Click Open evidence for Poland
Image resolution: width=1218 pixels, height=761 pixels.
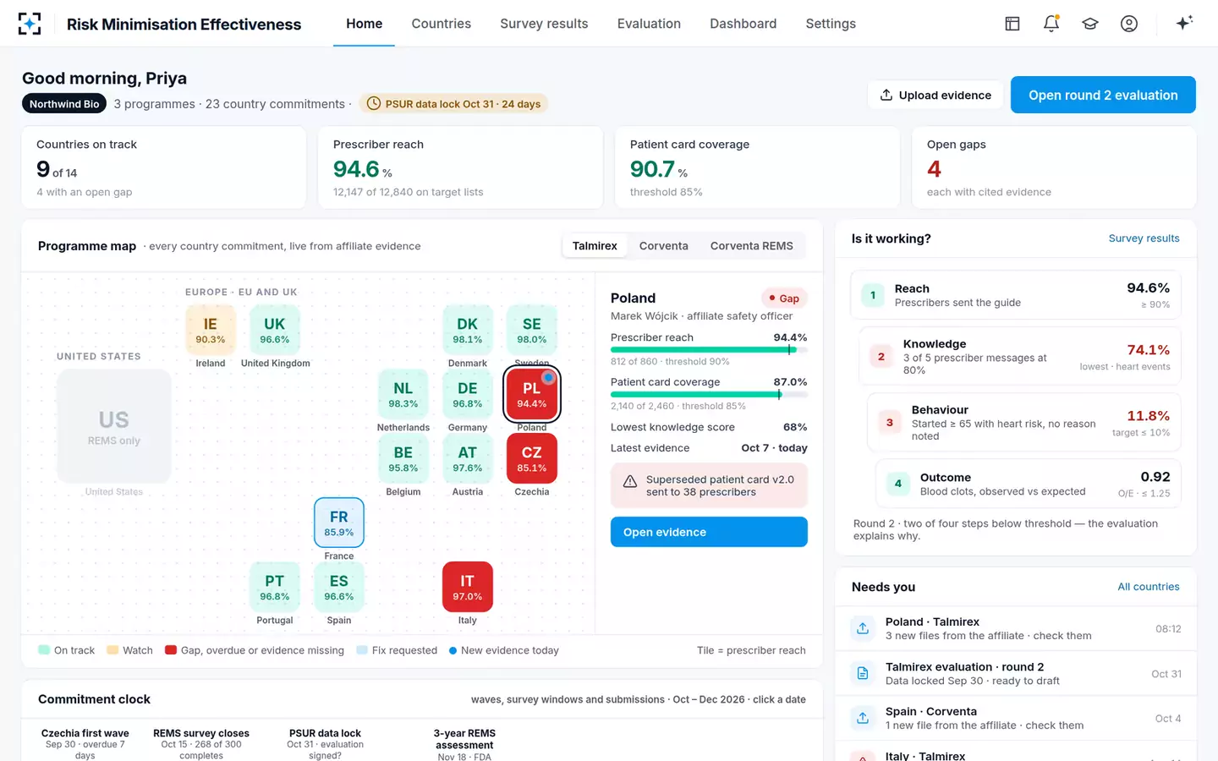click(709, 532)
